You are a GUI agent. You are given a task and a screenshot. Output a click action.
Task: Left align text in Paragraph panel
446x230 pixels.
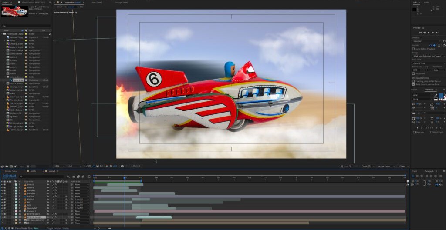[x=413, y=176]
